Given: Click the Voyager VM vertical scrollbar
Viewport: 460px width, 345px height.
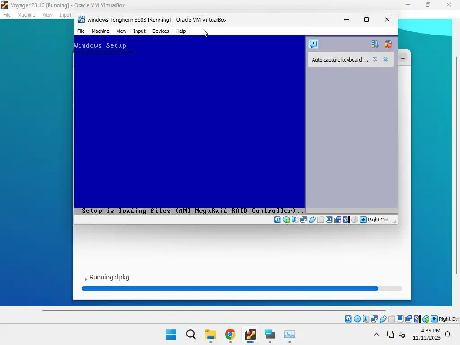Looking at the screenshot, I should pos(456,164).
